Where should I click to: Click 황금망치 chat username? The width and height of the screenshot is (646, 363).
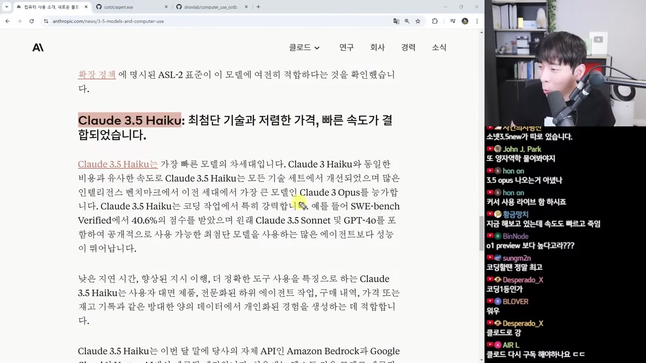coord(515,215)
